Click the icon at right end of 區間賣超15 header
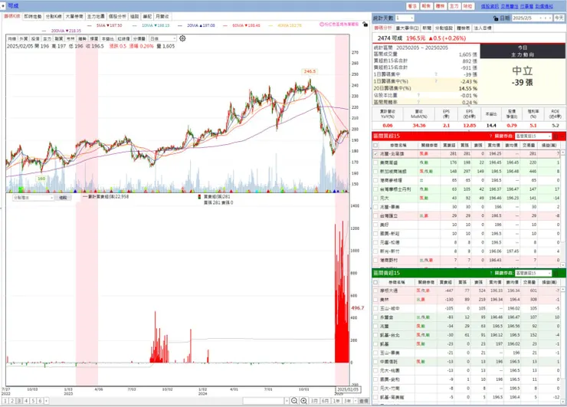Screen dimensions: 567x407 [x=556, y=273]
